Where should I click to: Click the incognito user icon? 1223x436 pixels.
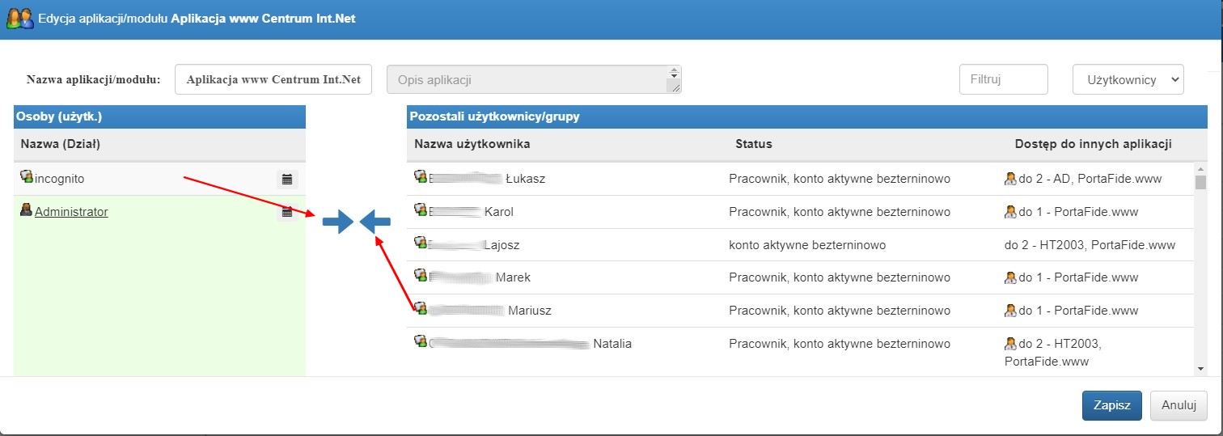[x=27, y=177]
